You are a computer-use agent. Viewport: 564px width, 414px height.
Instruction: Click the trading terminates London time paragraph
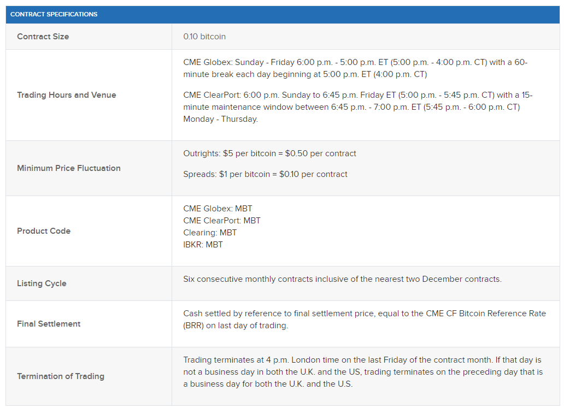(x=363, y=372)
